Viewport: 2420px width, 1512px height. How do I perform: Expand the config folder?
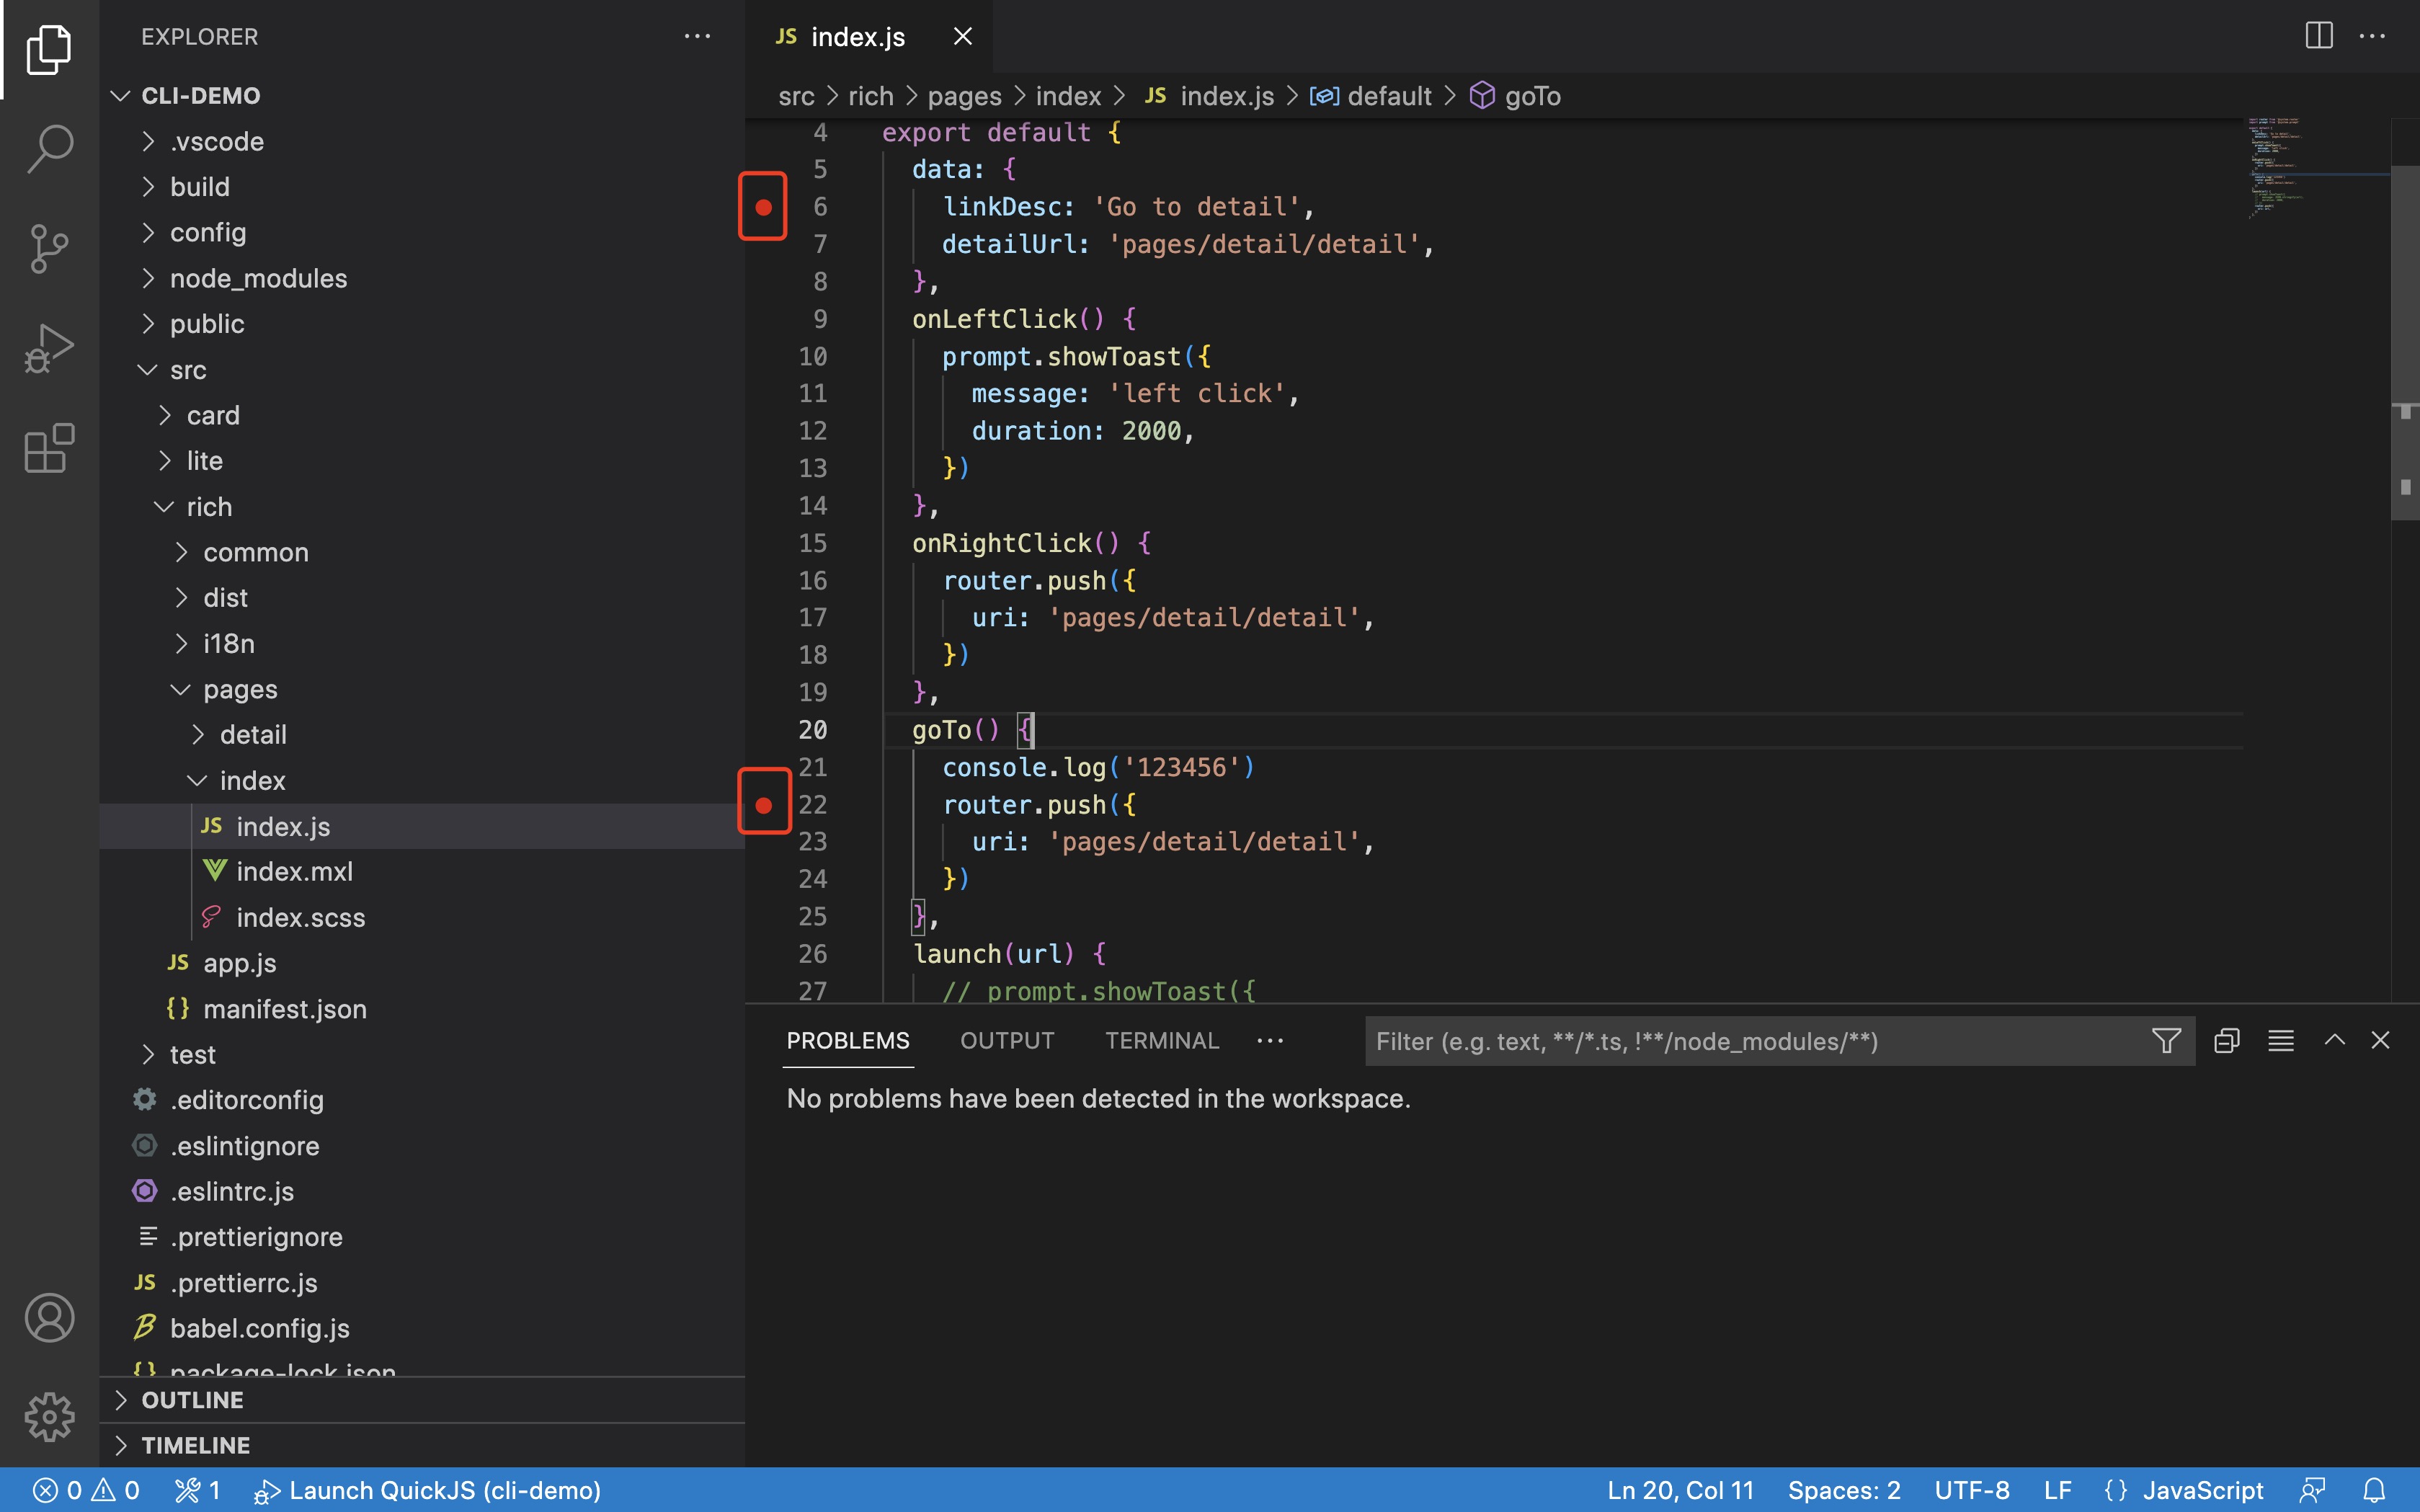(x=422, y=232)
